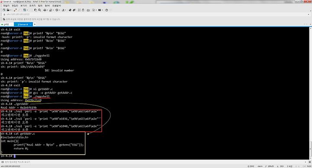312x168 pixels.
Task: Click the color scheme toolbar icon
Action: pos(51,10)
